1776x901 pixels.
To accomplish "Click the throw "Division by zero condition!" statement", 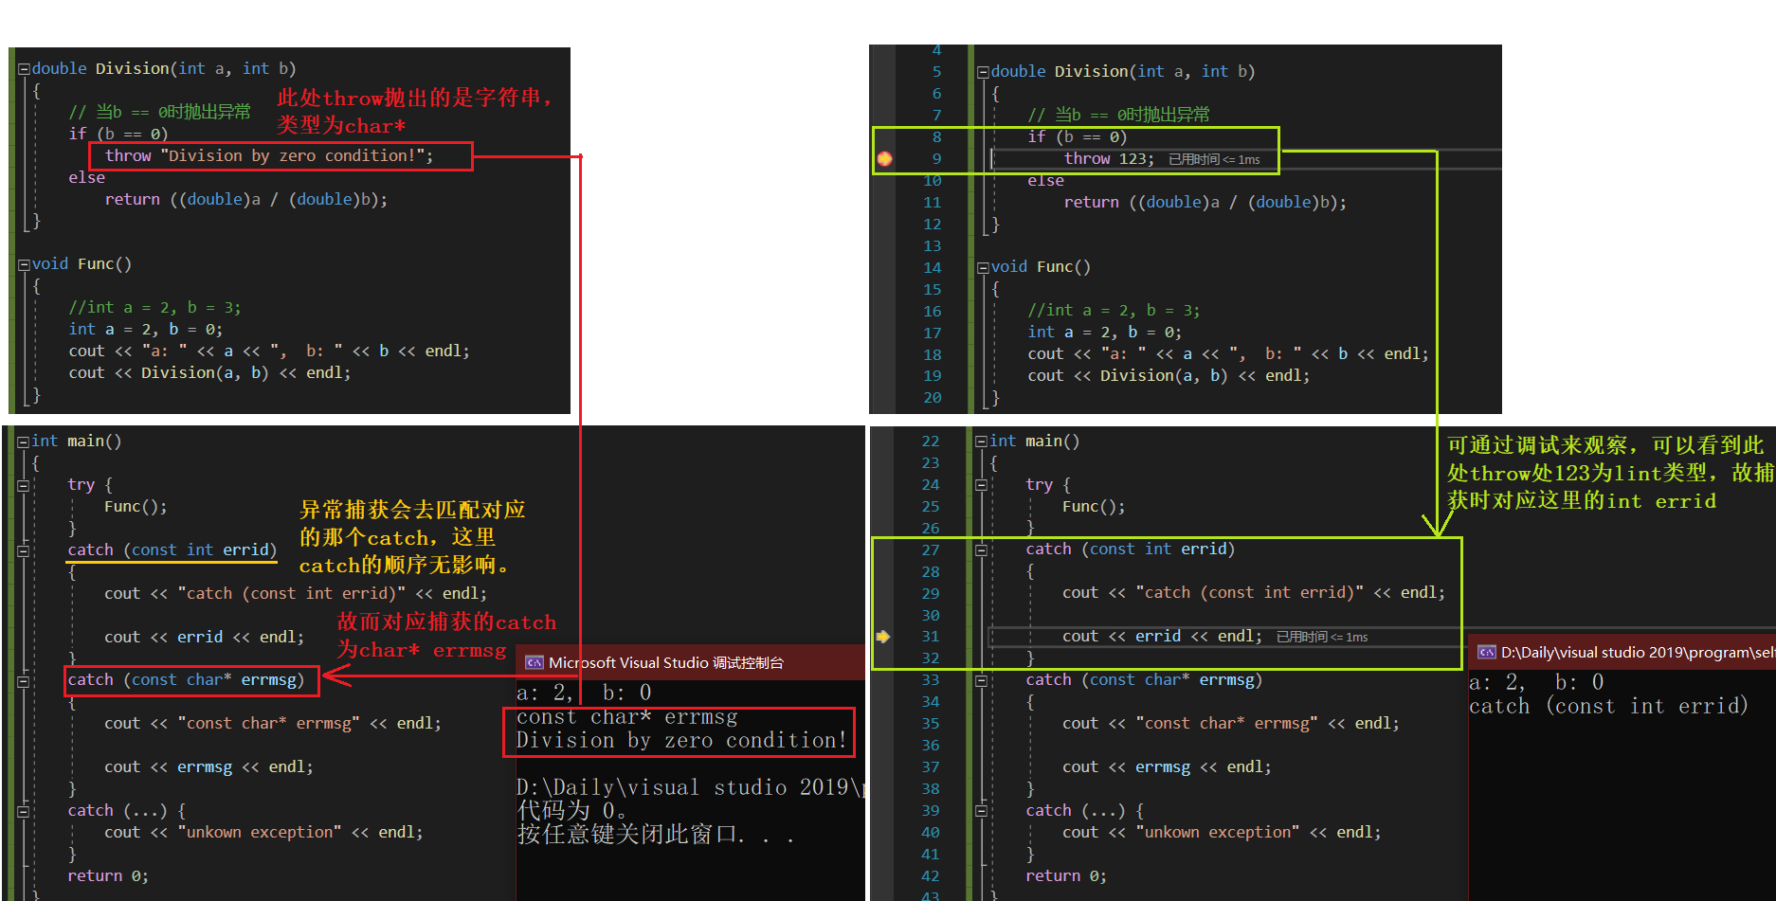I will point(269,155).
